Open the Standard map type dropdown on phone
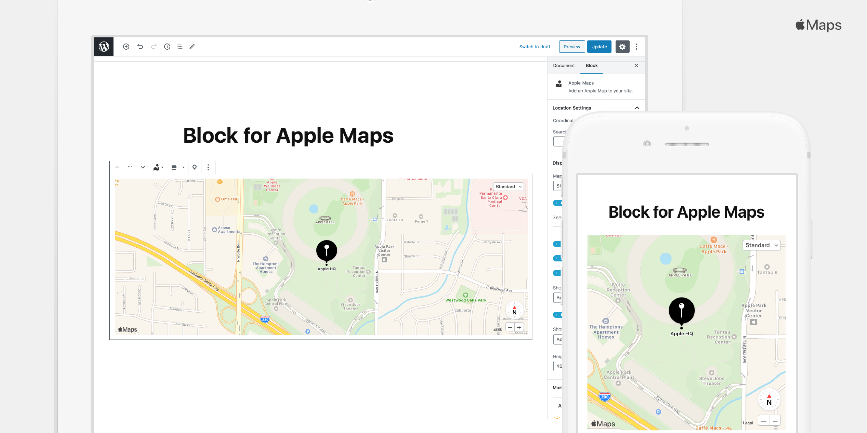The width and height of the screenshot is (867, 433). click(x=761, y=245)
